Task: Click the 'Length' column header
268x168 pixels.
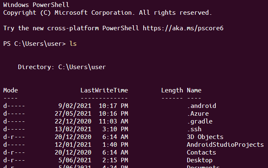Action: pyautogui.click(x=172, y=90)
